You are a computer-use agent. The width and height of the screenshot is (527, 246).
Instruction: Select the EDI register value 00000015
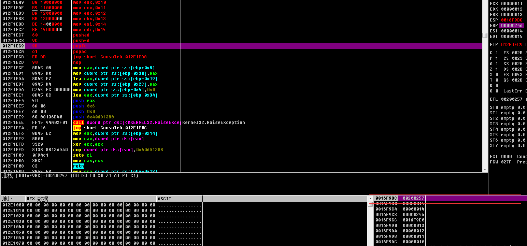click(512, 37)
